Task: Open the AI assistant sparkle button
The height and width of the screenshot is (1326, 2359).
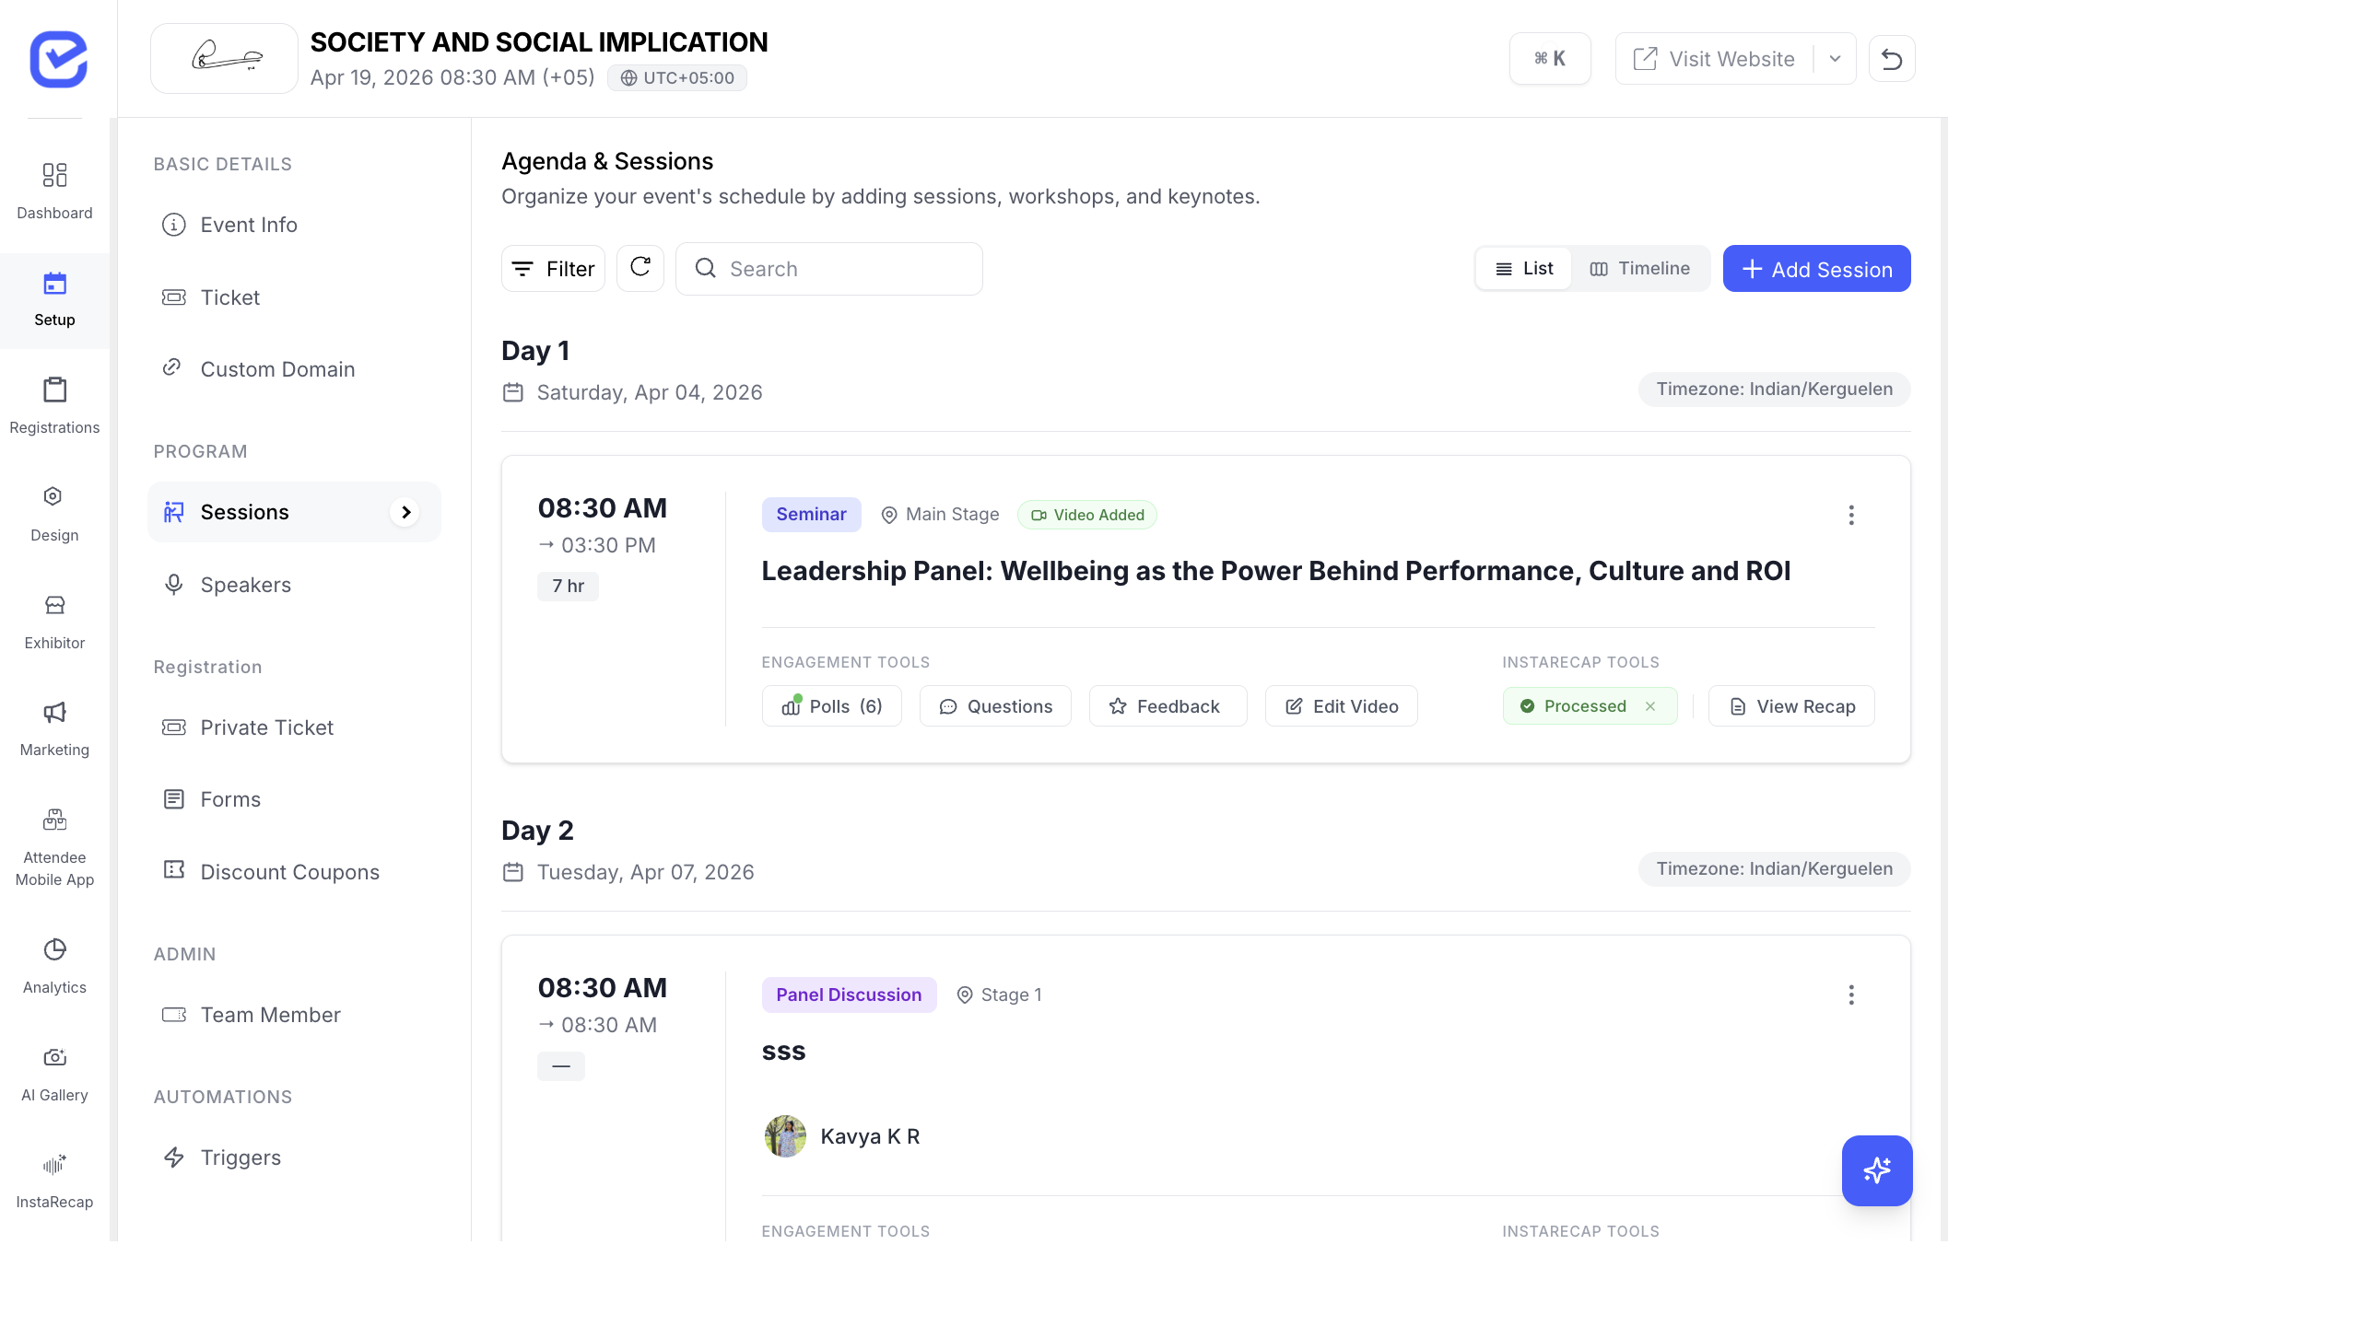Action: point(1877,1170)
